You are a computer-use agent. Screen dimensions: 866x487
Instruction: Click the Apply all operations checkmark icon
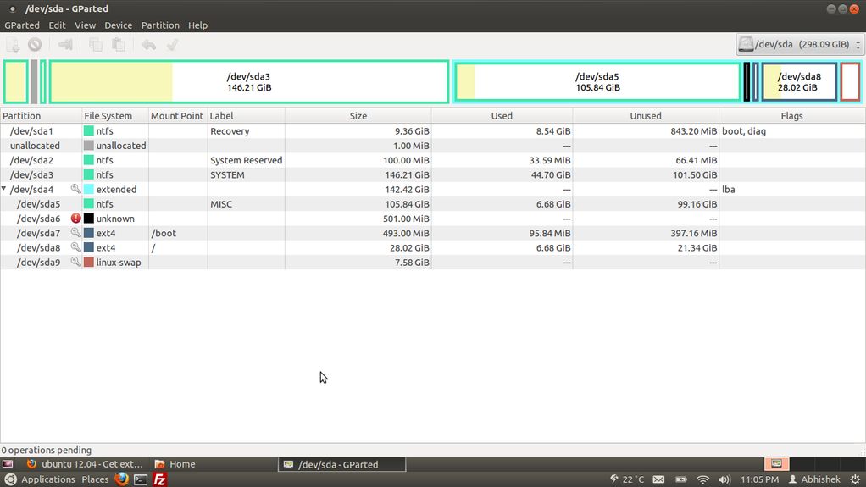(172, 45)
